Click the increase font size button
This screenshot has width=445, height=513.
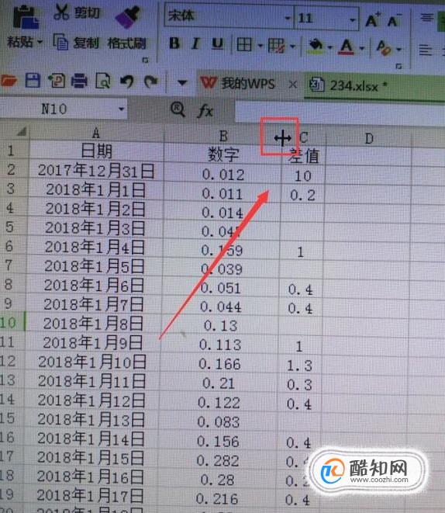[373, 20]
